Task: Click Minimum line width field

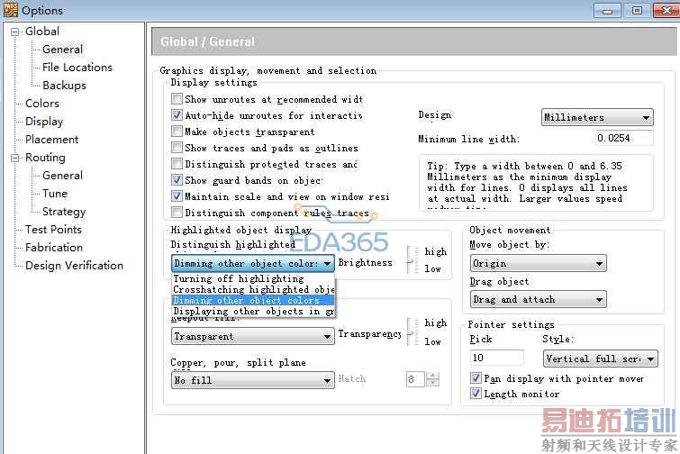Action: click(623, 139)
